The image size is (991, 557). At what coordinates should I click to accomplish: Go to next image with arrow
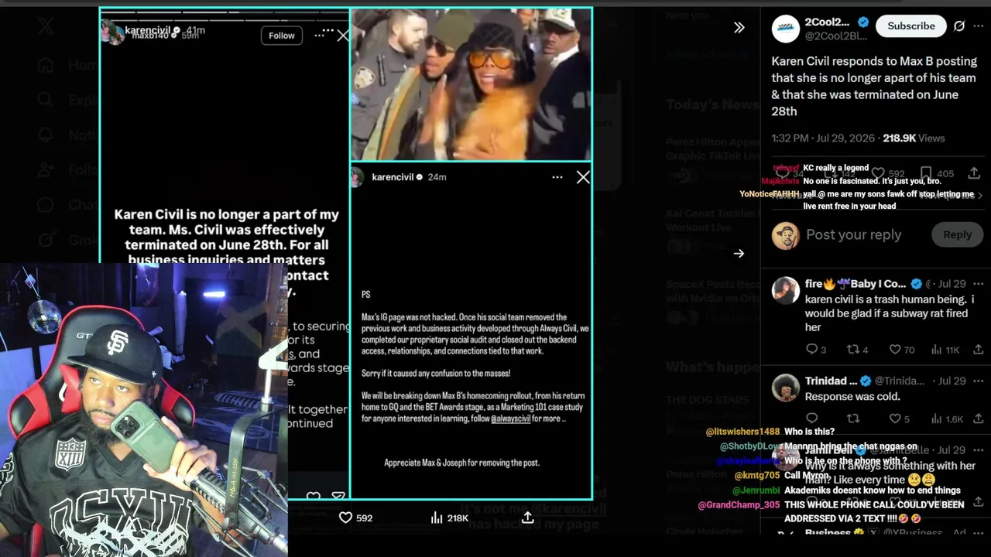tap(739, 254)
